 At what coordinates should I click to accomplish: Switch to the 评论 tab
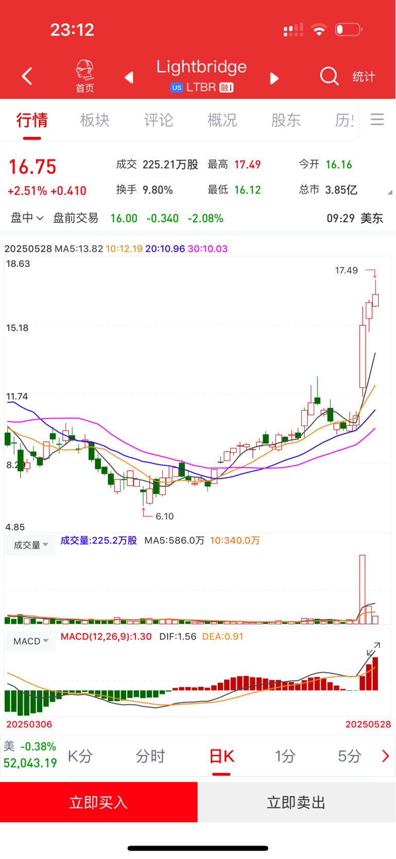159,120
